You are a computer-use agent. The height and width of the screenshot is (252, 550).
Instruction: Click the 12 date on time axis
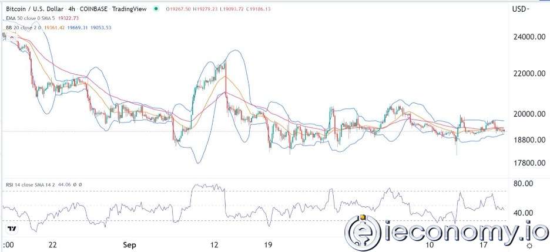click(x=215, y=244)
